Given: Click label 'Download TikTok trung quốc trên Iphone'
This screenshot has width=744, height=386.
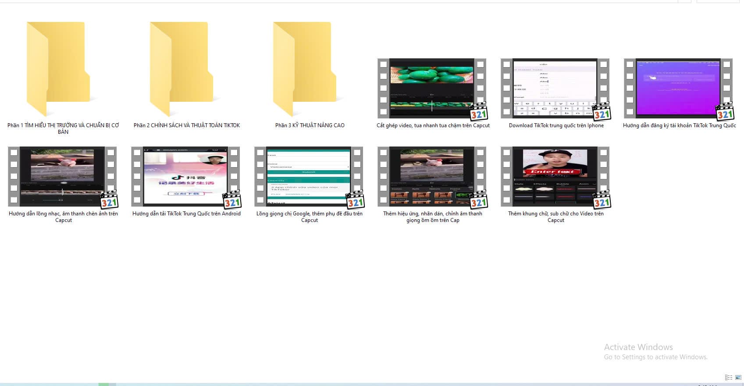Looking at the screenshot, I should (x=556, y=125).
